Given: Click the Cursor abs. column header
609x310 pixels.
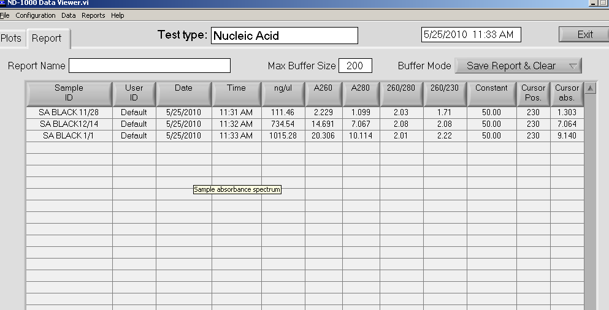Looking at the screenshot, I should coord(567,94).
